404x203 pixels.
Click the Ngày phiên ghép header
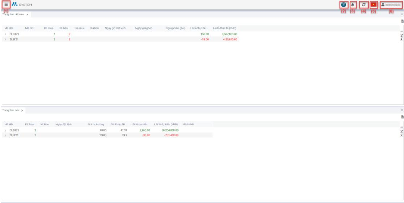tap(175, 28)
